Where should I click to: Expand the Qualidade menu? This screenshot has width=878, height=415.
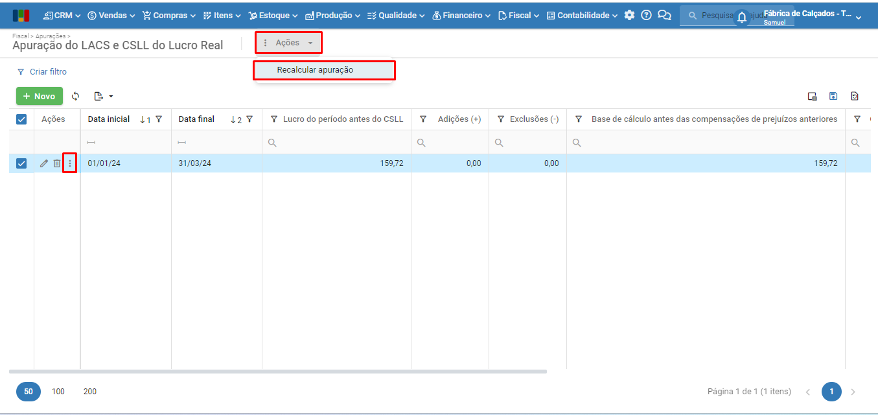(x=396, y=15)
